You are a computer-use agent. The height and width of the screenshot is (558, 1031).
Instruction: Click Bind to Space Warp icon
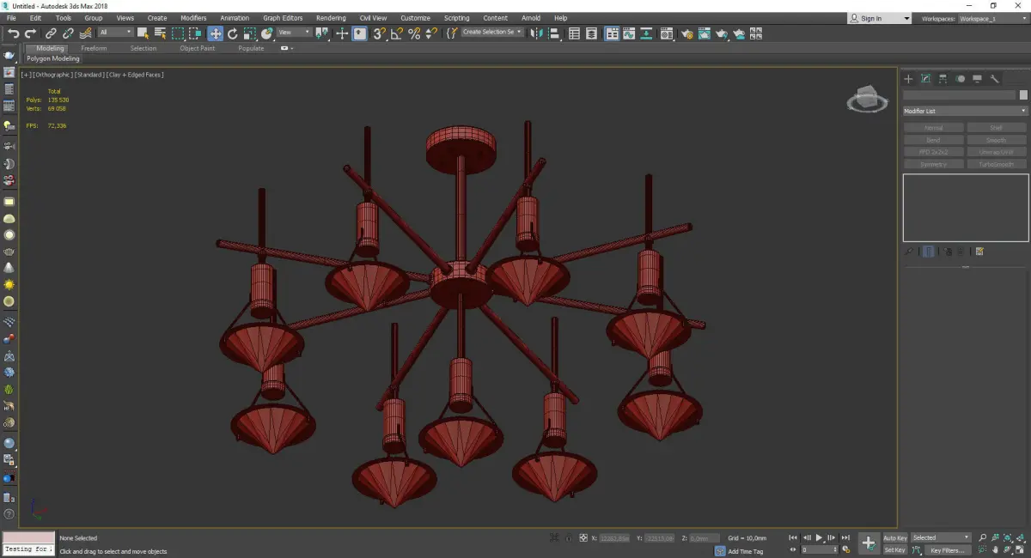[x=86, y=33]
